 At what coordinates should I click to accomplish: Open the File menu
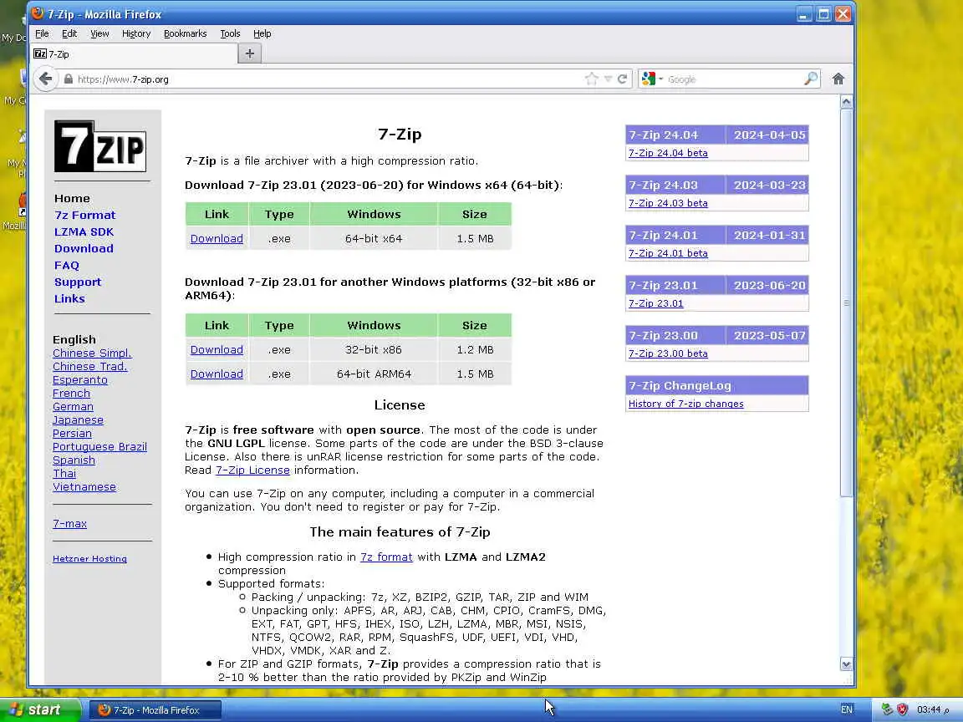[42, 33]
